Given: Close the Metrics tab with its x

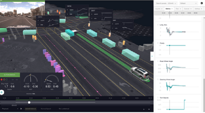Looking at the screenshot, I should pos(172,9).
